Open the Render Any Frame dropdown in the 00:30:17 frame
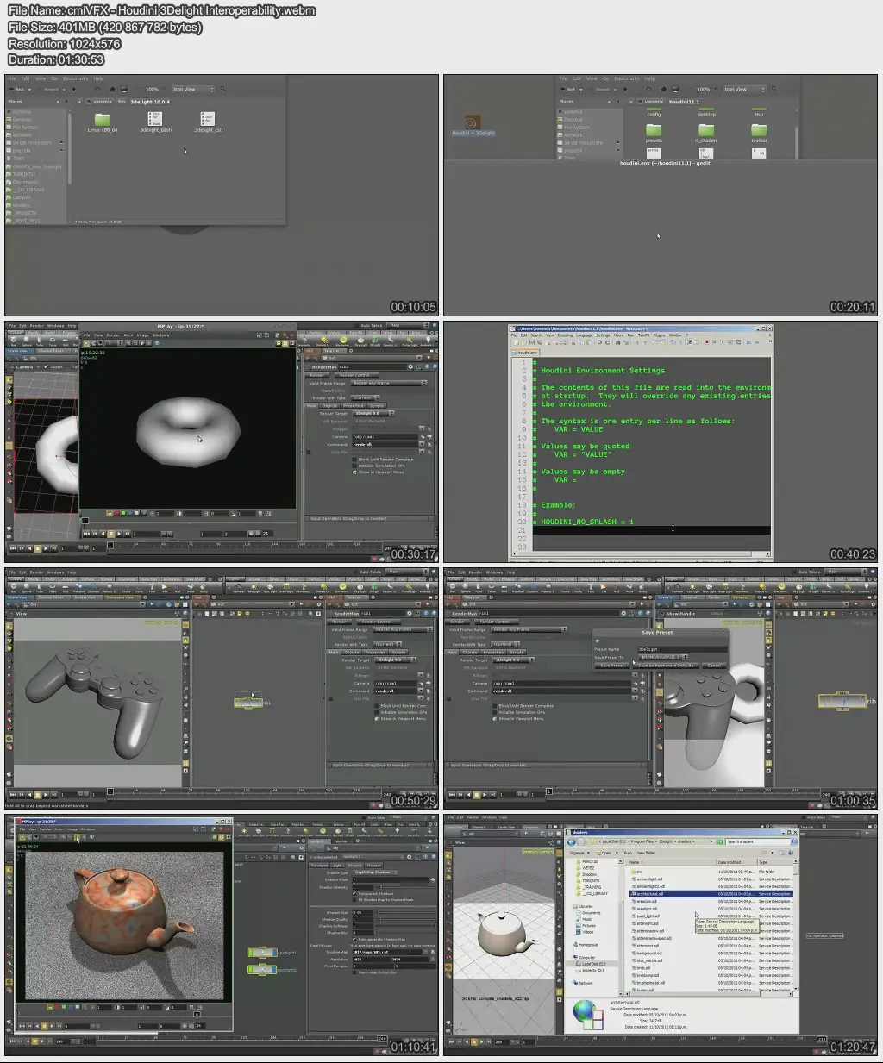This screenshot has height=1063, width=883. 389,383
